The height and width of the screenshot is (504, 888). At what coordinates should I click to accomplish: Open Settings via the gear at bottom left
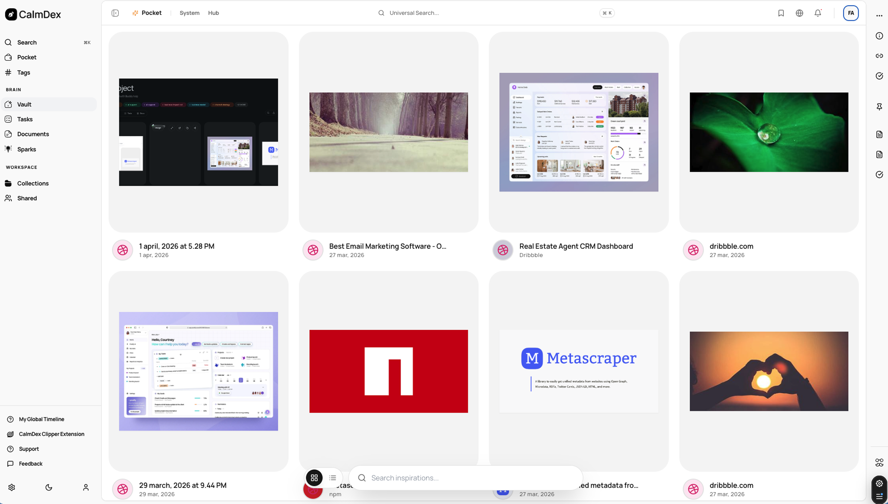coord(12,488)
